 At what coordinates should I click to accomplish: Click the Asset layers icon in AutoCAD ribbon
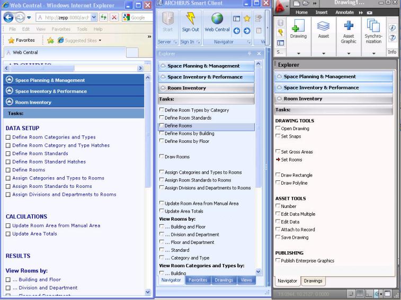[323, 26]
